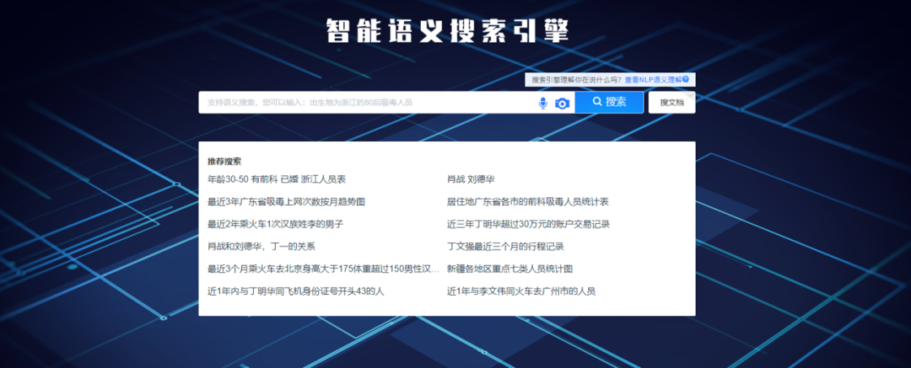Click the microphone voice search icon
Viewport: 911px width, 368px height.
pos(542,104)
